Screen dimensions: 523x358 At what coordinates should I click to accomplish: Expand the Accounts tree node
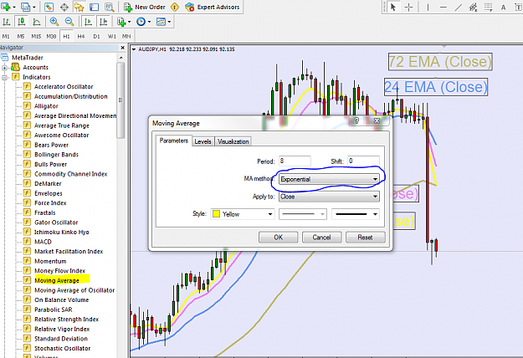click(5, 68)
